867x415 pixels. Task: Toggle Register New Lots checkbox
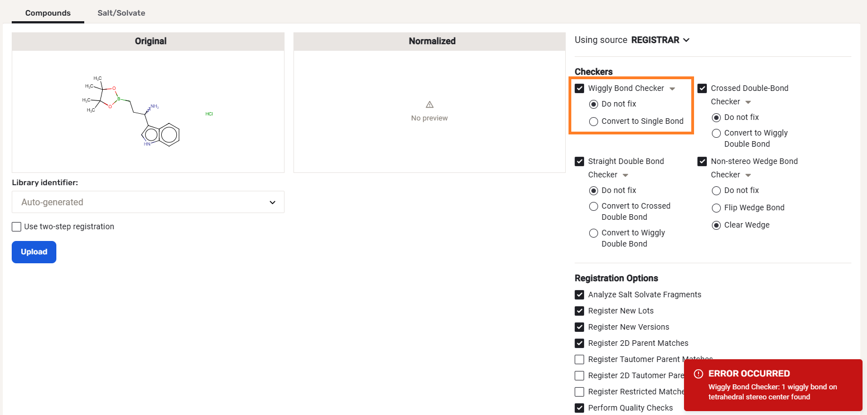(x=580, y=311)
